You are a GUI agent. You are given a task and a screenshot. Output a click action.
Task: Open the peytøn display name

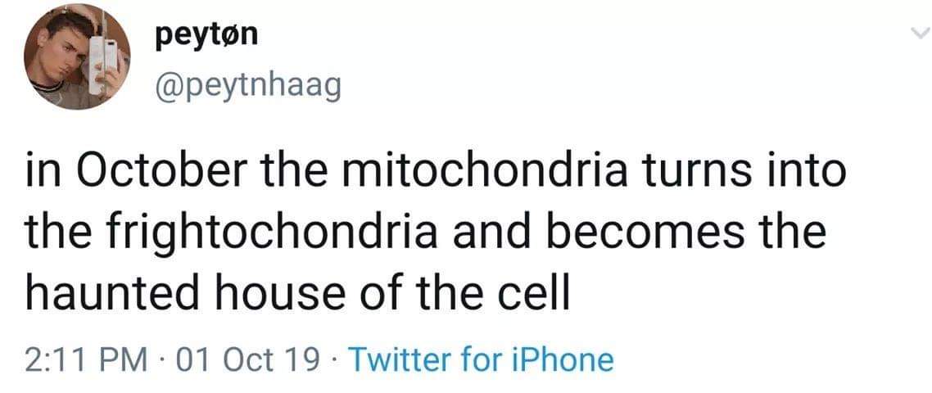tap(205, 36)
